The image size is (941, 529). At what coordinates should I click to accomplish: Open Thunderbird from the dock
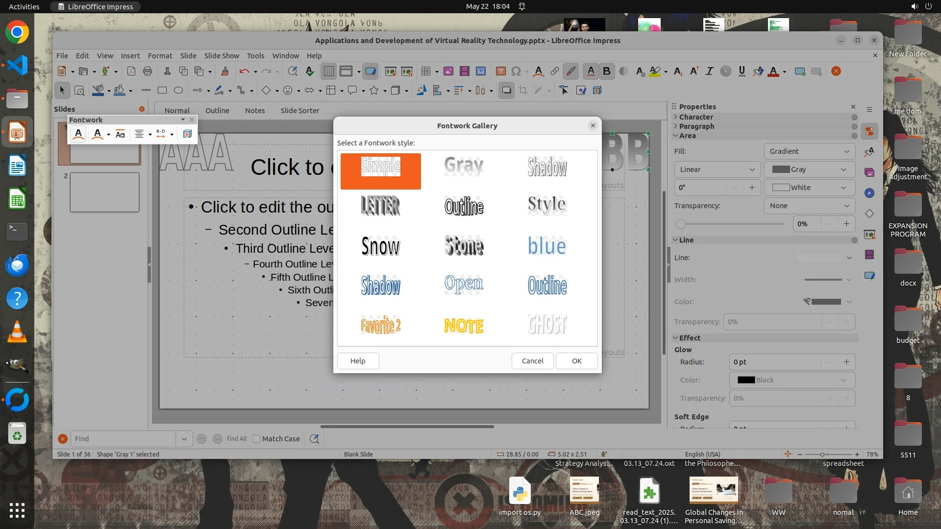point(17,265)
